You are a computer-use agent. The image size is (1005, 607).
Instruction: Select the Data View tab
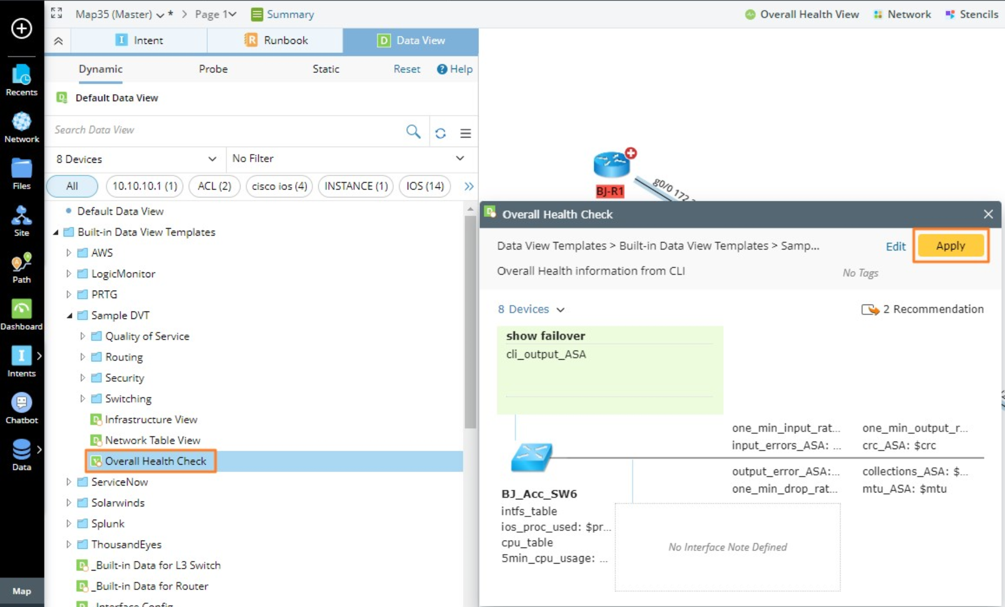click(411, 41)
